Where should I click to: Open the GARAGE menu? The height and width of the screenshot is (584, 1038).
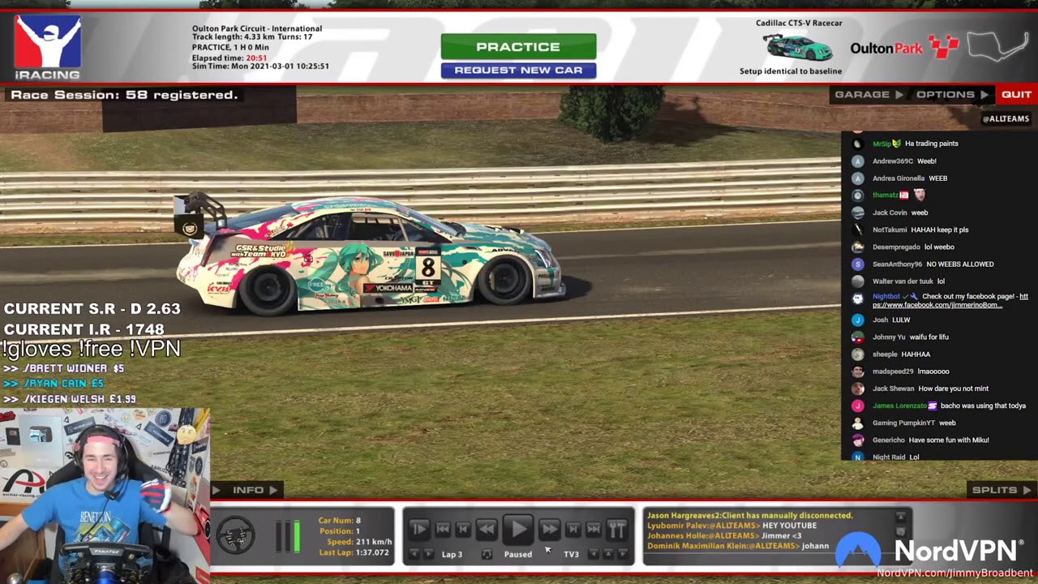868,94
